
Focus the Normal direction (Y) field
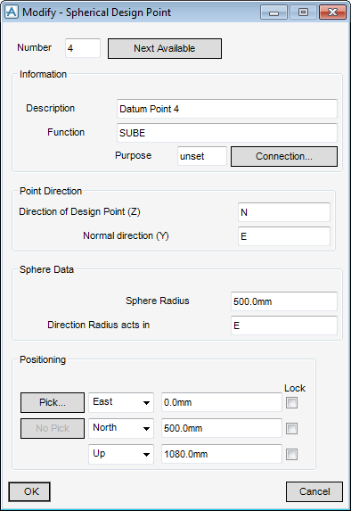284,236
